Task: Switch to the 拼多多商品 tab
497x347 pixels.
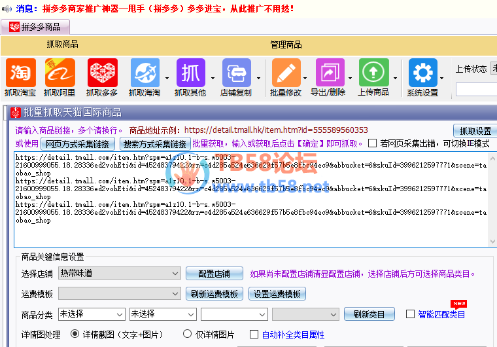Action: (35, 27)
